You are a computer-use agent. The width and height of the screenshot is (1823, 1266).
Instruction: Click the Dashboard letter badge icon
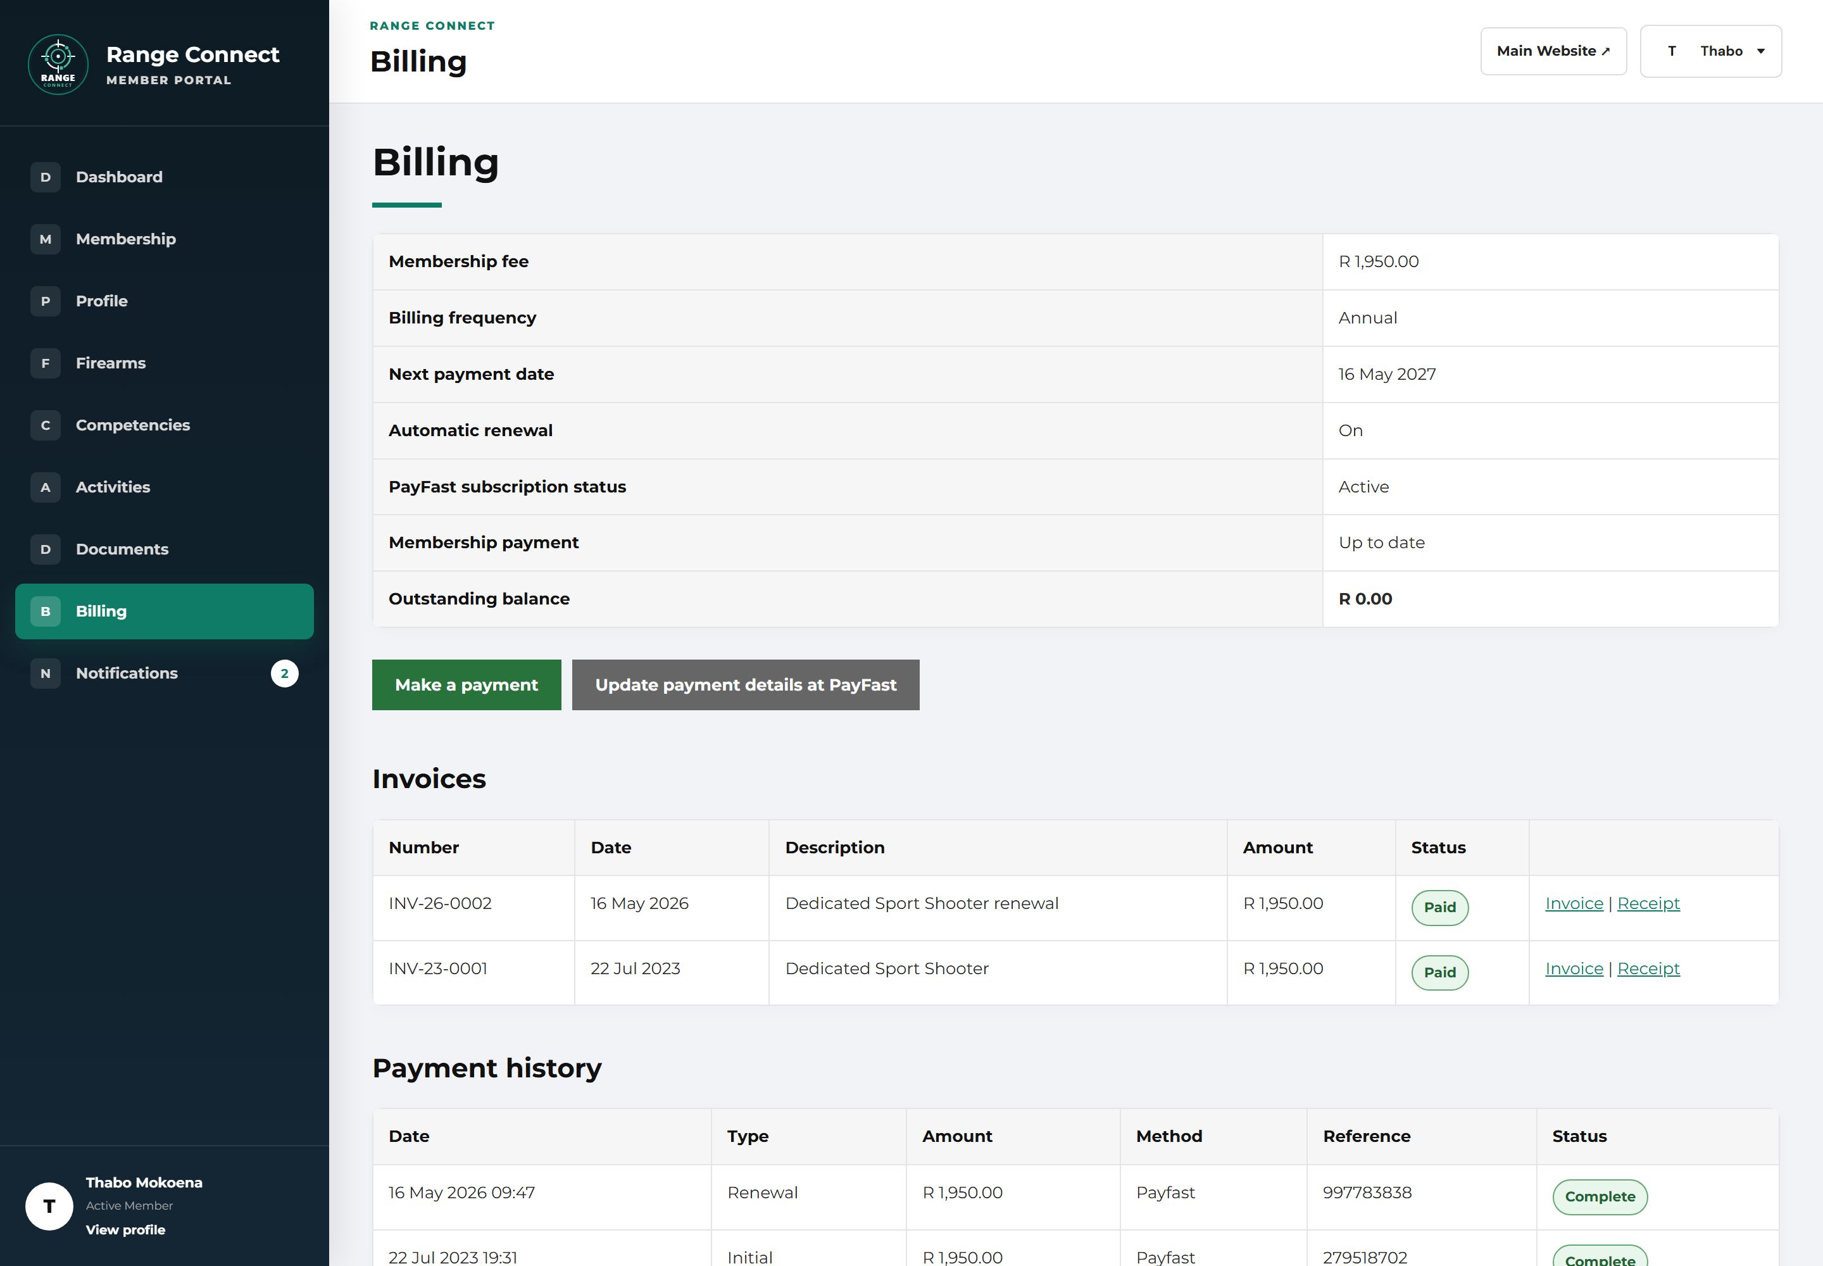click(x=45, y=177)
